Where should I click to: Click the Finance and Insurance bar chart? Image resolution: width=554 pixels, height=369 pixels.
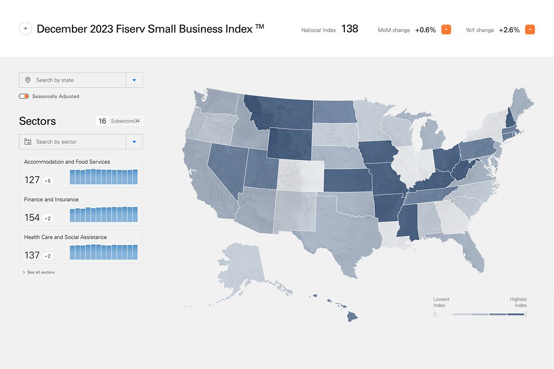[104, 214]
